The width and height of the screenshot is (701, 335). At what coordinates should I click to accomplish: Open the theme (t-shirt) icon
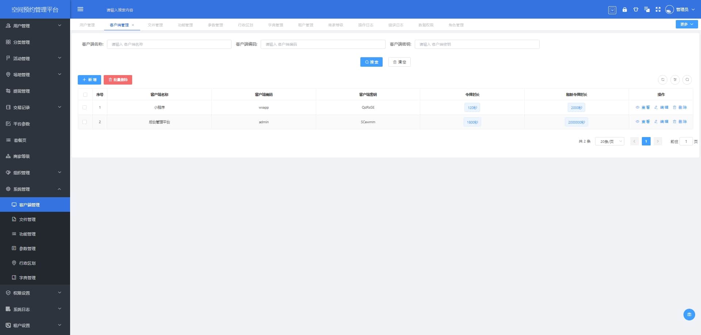636,9
